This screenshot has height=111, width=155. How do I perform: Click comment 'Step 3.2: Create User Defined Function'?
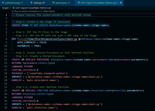40,87
